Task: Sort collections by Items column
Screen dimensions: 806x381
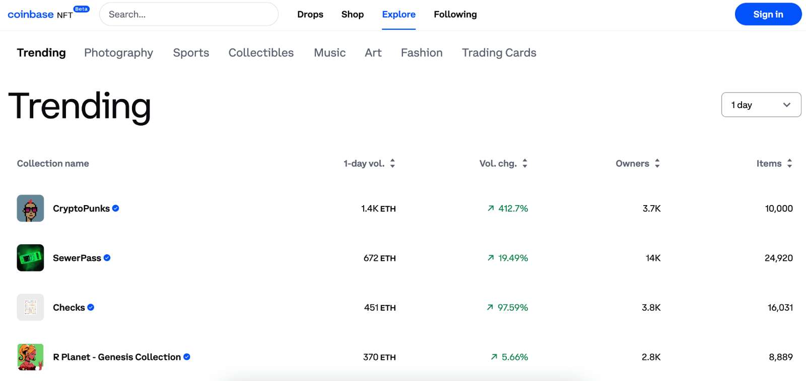Action: tap(789, 163)
